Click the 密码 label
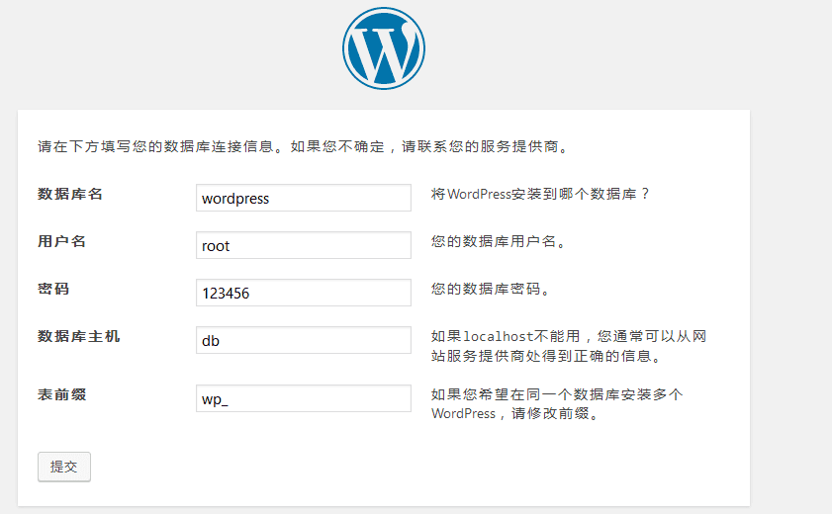 pyautogui.click(x=53, y=289)
